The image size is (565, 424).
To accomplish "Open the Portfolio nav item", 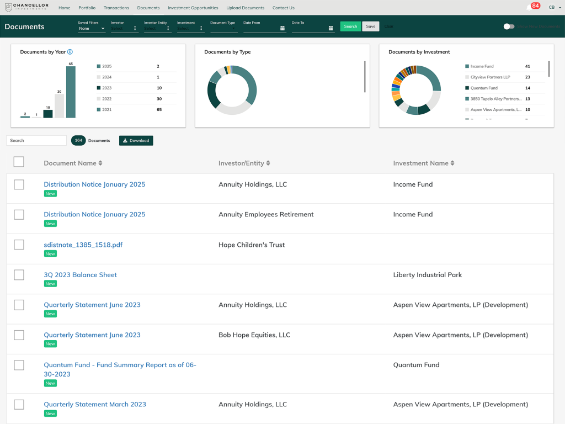I will (87, 8).
